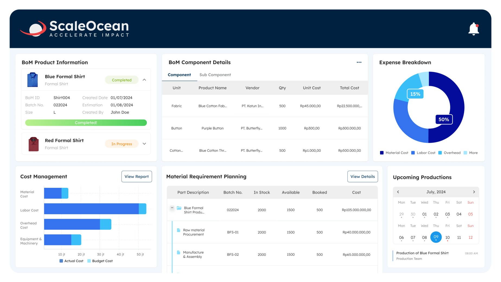Image resolution: width=501 pixels, height=282 pixels.
Task: Switch to the Sub Component tab
Action: coord(215,75)
